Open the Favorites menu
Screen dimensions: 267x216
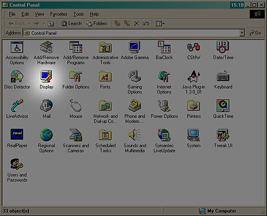click(59, 14)
